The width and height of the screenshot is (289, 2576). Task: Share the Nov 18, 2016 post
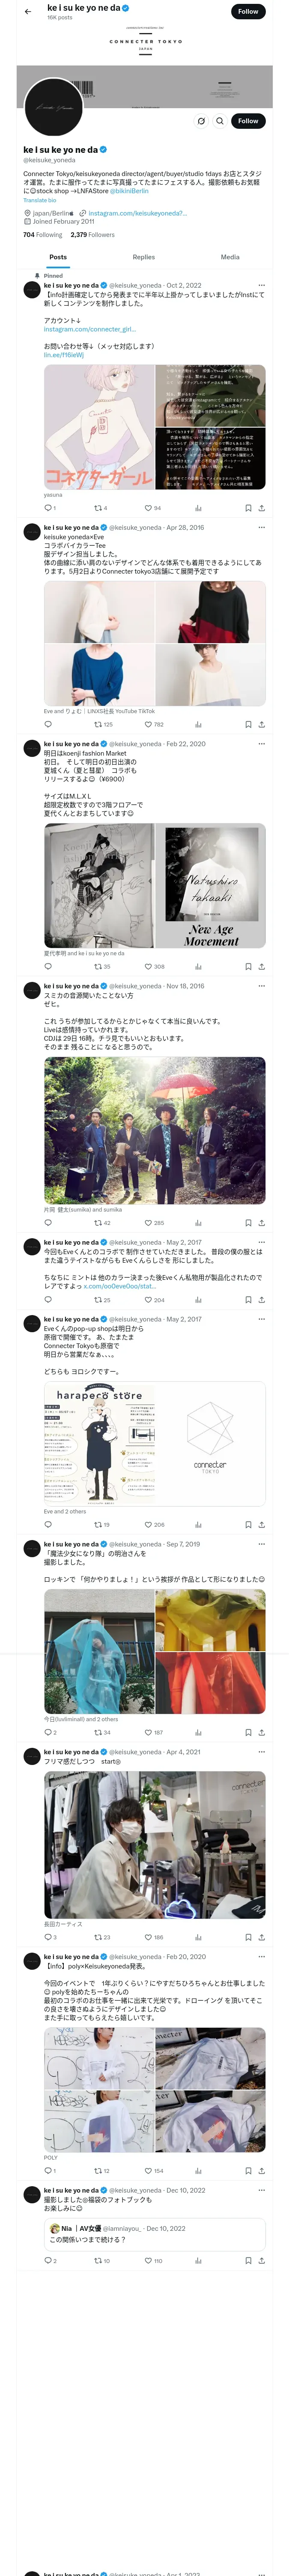coord(261,1223)
